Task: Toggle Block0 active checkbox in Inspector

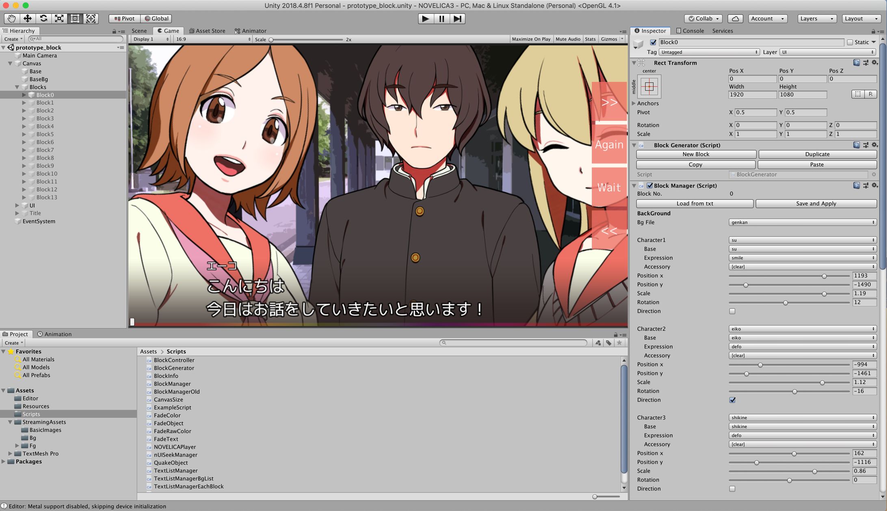Action: (x=653, y=42)
